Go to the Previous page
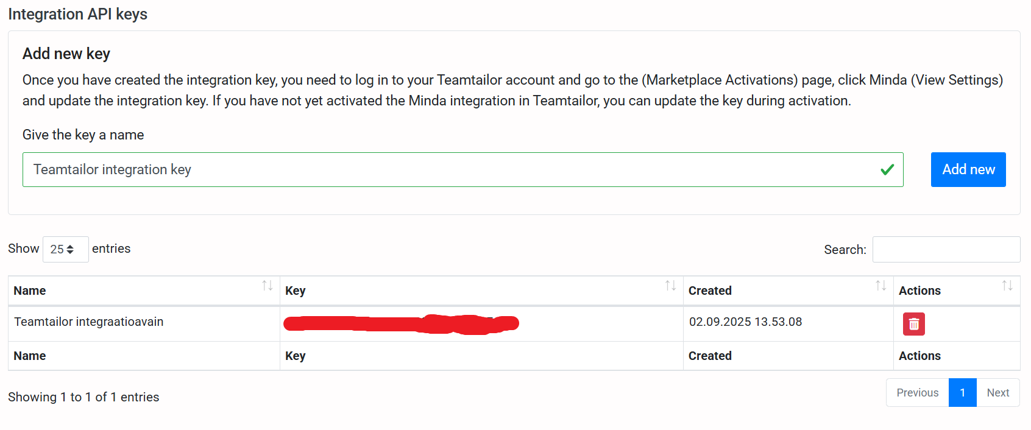 pos(917,393)
